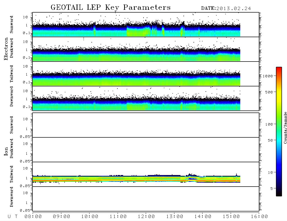Click the 11:00 time axis label
This screenshot has height=221, width=287.
click(x=118, y=216)
